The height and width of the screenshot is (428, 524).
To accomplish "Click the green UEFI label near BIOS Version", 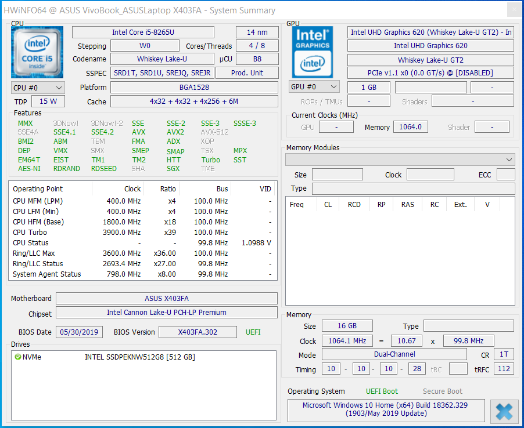I will [254, 332].
